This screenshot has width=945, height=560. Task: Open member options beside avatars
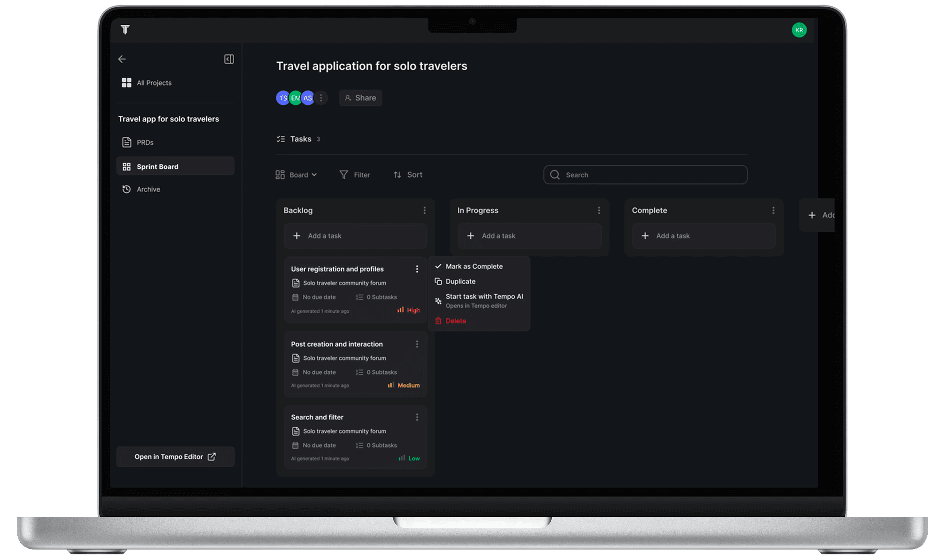coord(321,98)
